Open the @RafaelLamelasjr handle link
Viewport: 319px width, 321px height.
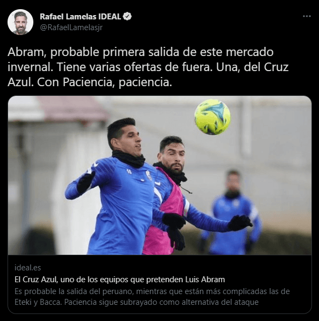coord(71,27)
